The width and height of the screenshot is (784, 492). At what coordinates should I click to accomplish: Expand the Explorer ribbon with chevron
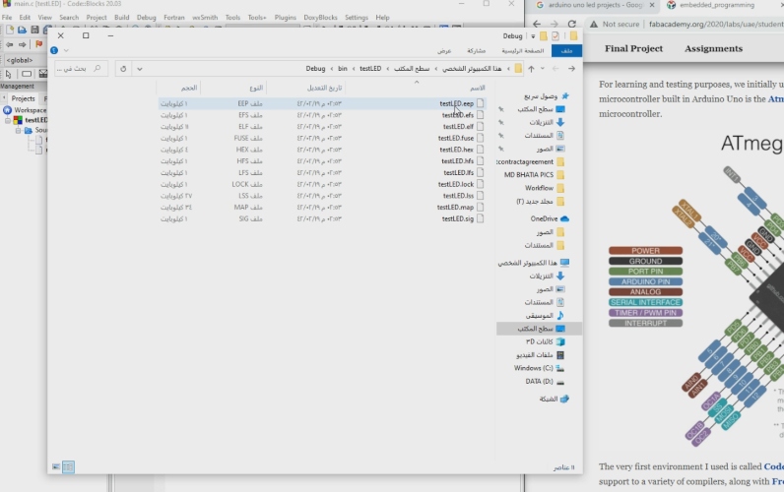click(66, 50)
